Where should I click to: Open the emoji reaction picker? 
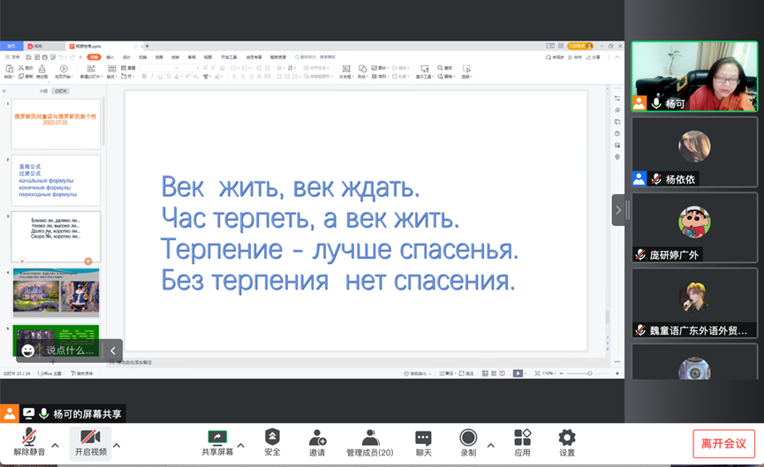[28, 350]
